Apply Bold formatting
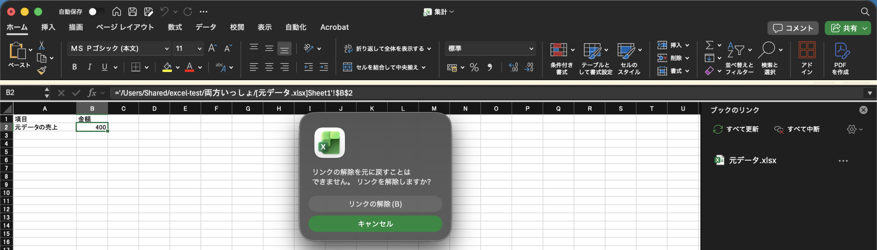 [x=74, y=67]
